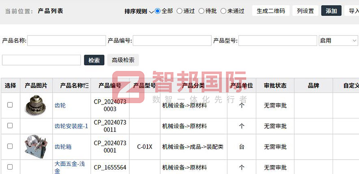
Task: Click unit 台 in 齿轮箱 row
Action: (x=241, y=147)
